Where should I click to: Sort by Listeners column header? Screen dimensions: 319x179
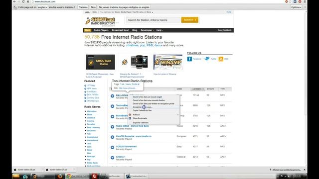[198, 89]
